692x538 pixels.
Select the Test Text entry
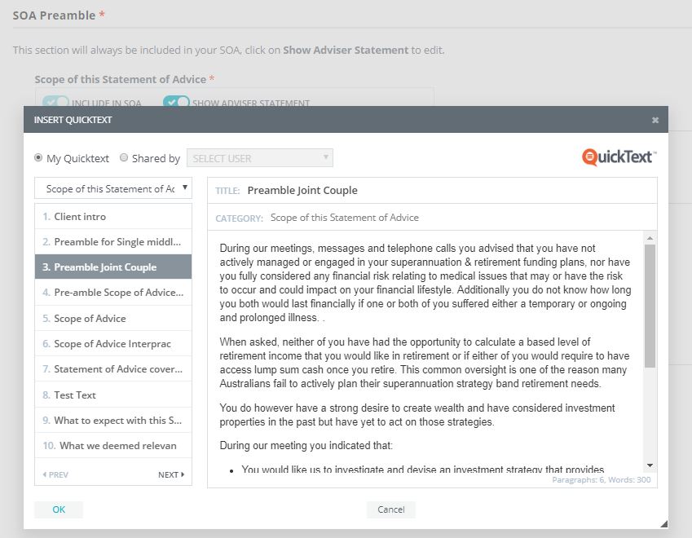click(x=75, y=395)
